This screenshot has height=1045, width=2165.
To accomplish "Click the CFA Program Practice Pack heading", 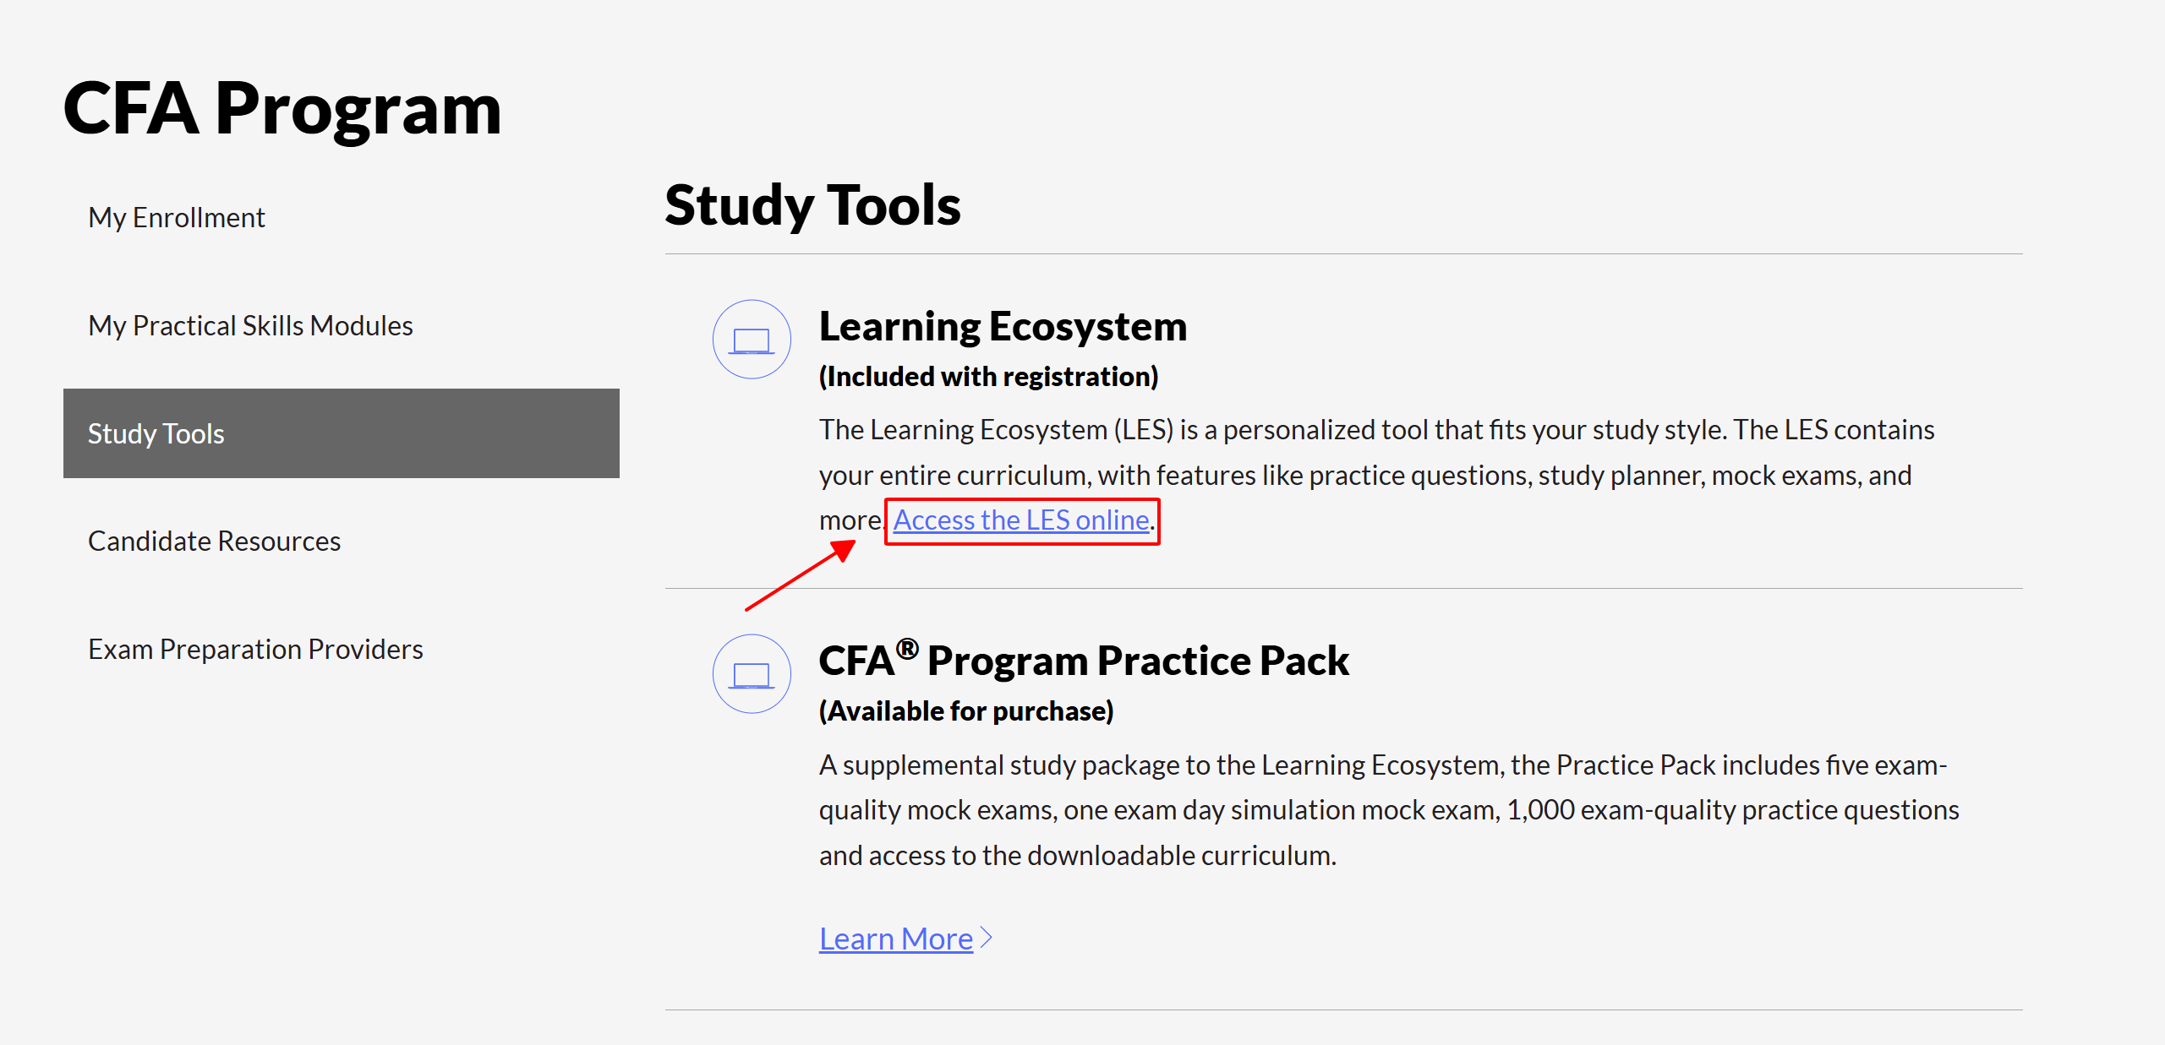I will [x=1084, y=661].
